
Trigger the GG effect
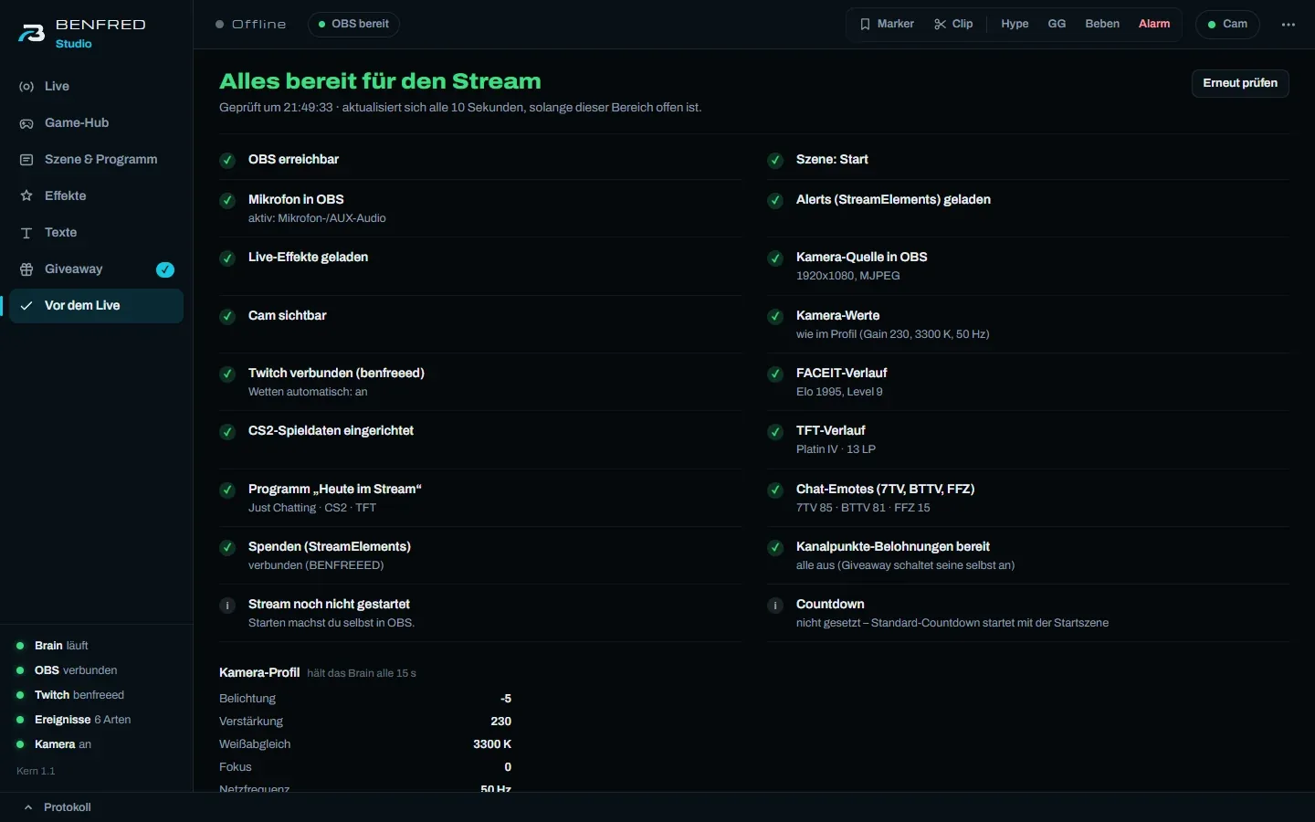click(1057, 24)
